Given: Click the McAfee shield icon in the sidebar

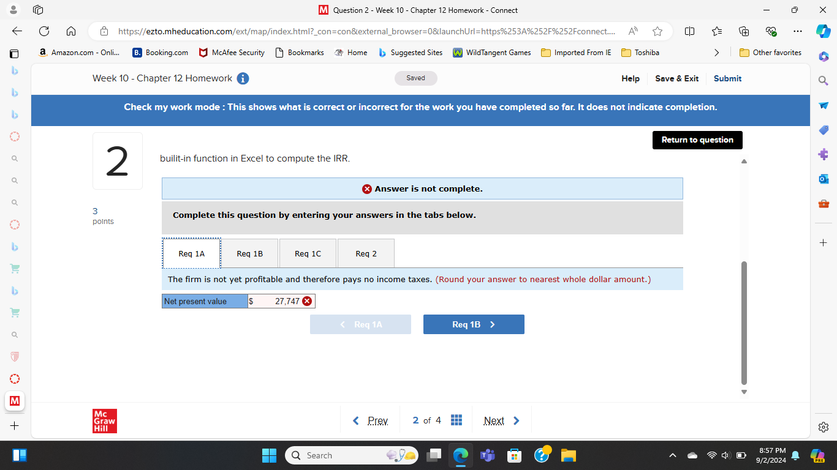Looking at the screenshot, I should tap(14, 356).
